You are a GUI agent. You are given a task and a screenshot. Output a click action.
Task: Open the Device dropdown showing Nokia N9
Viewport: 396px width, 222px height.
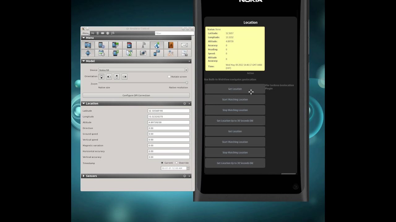(143, 70)
